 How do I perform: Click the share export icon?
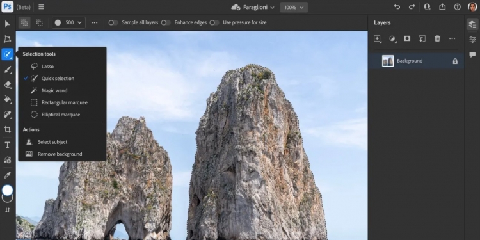(442, 7)
